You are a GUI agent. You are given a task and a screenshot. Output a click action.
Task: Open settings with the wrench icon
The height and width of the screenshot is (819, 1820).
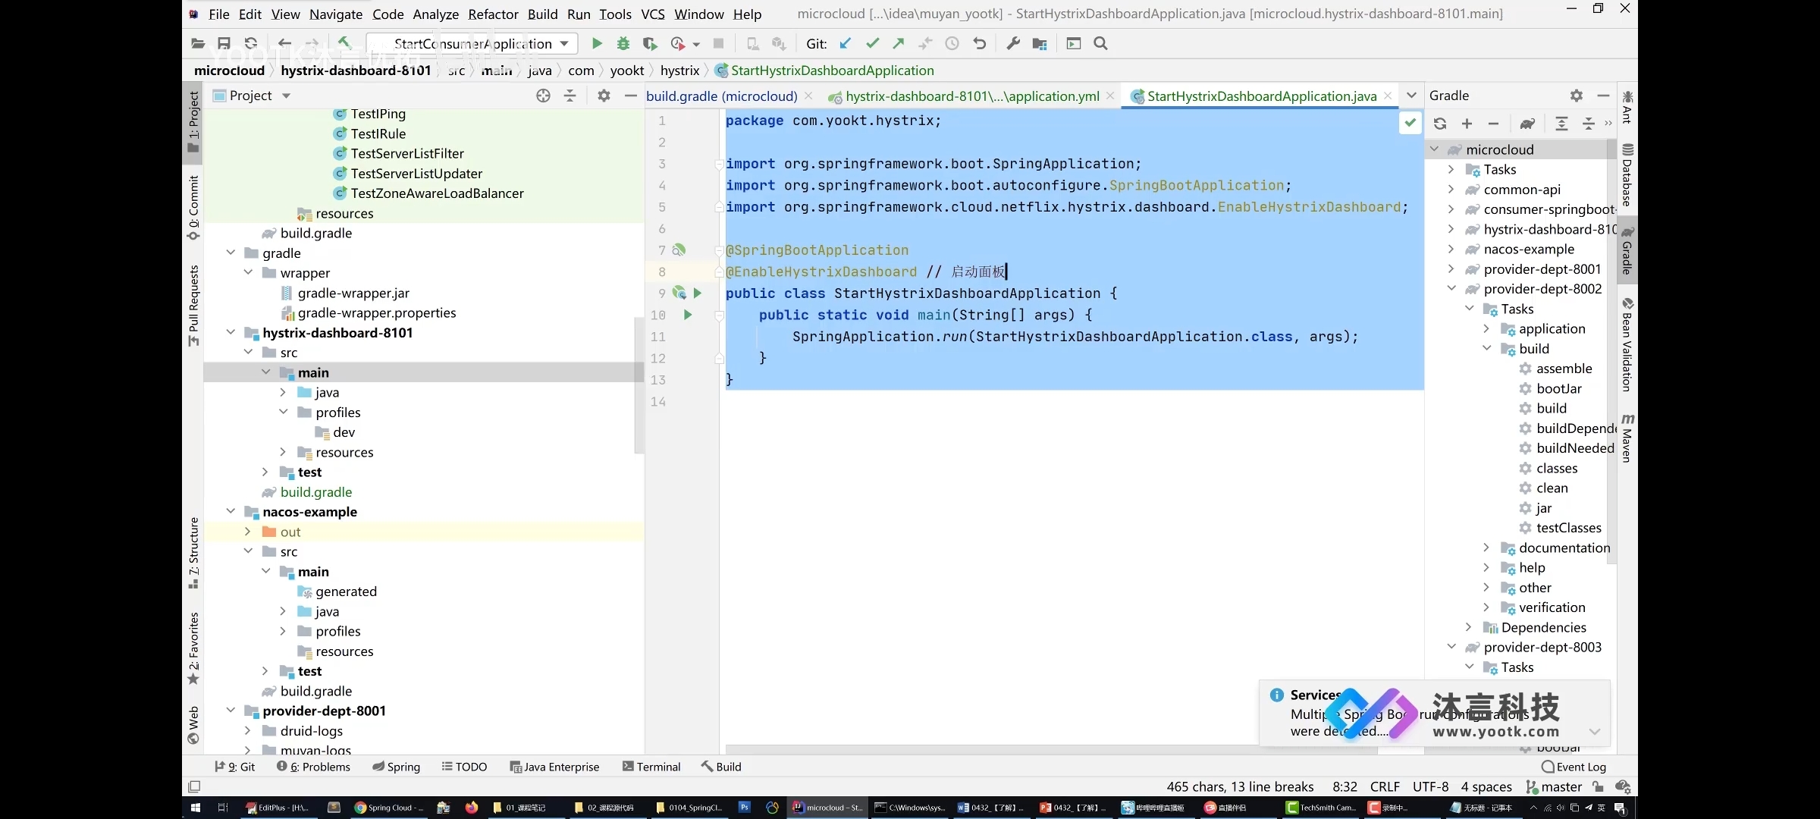pos(1013,43)
